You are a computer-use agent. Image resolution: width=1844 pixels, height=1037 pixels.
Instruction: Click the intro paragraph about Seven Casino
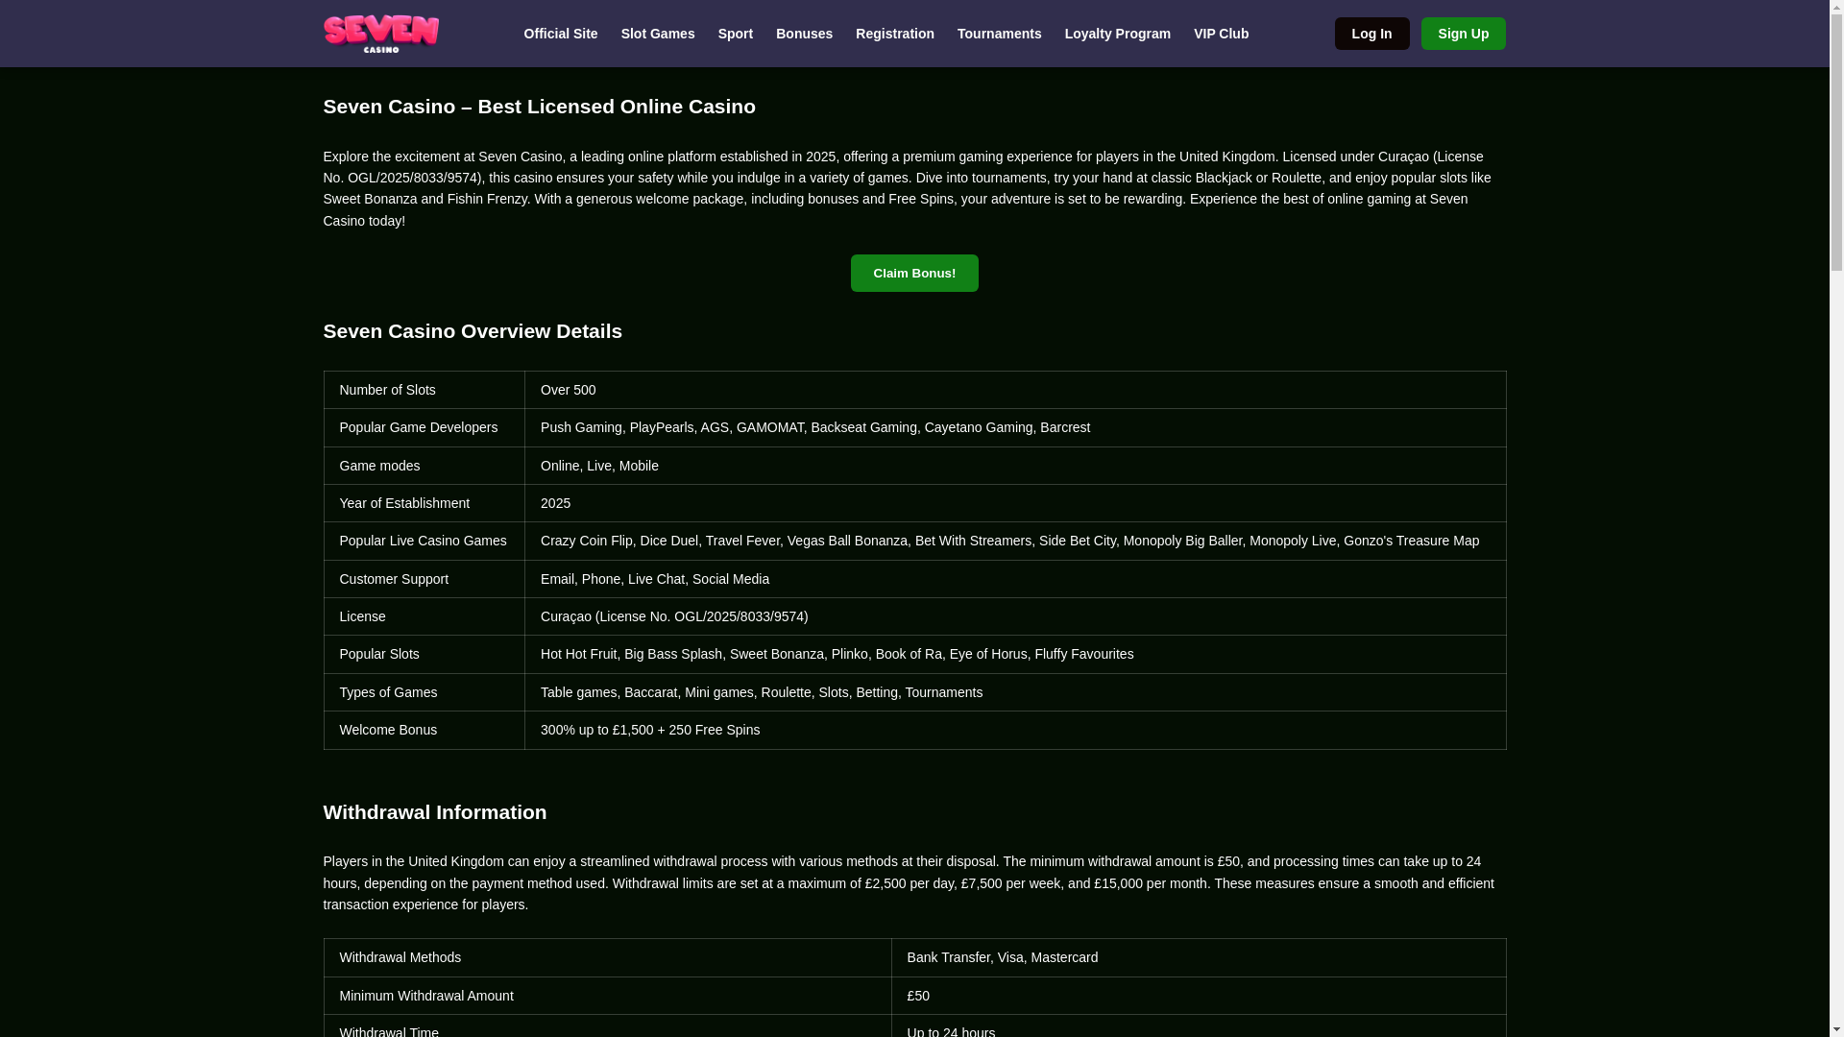pos(914,188)
